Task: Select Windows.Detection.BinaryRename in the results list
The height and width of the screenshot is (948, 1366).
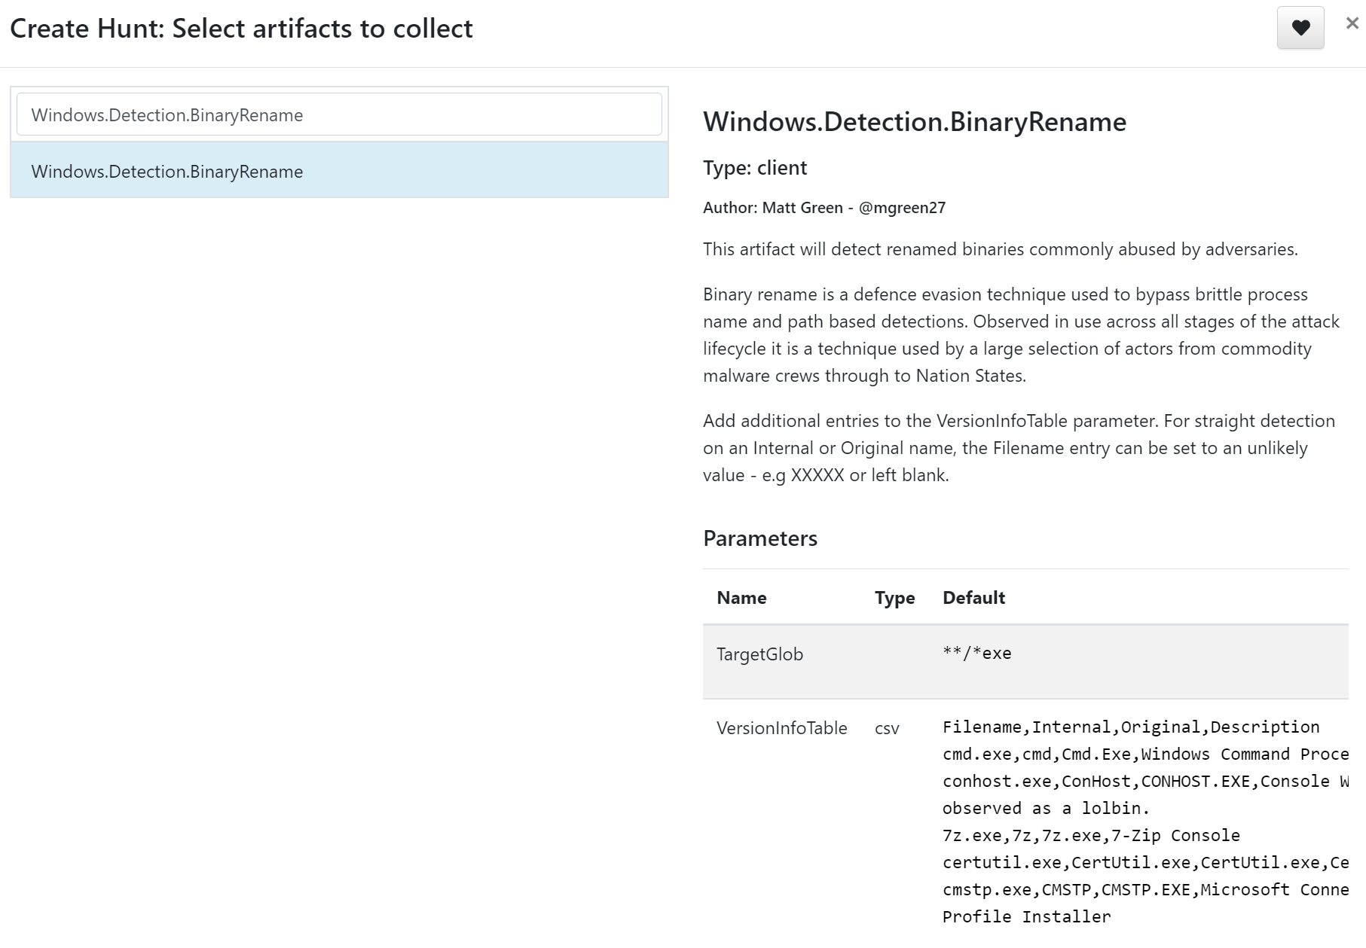Action: click(x=339, y=171)
